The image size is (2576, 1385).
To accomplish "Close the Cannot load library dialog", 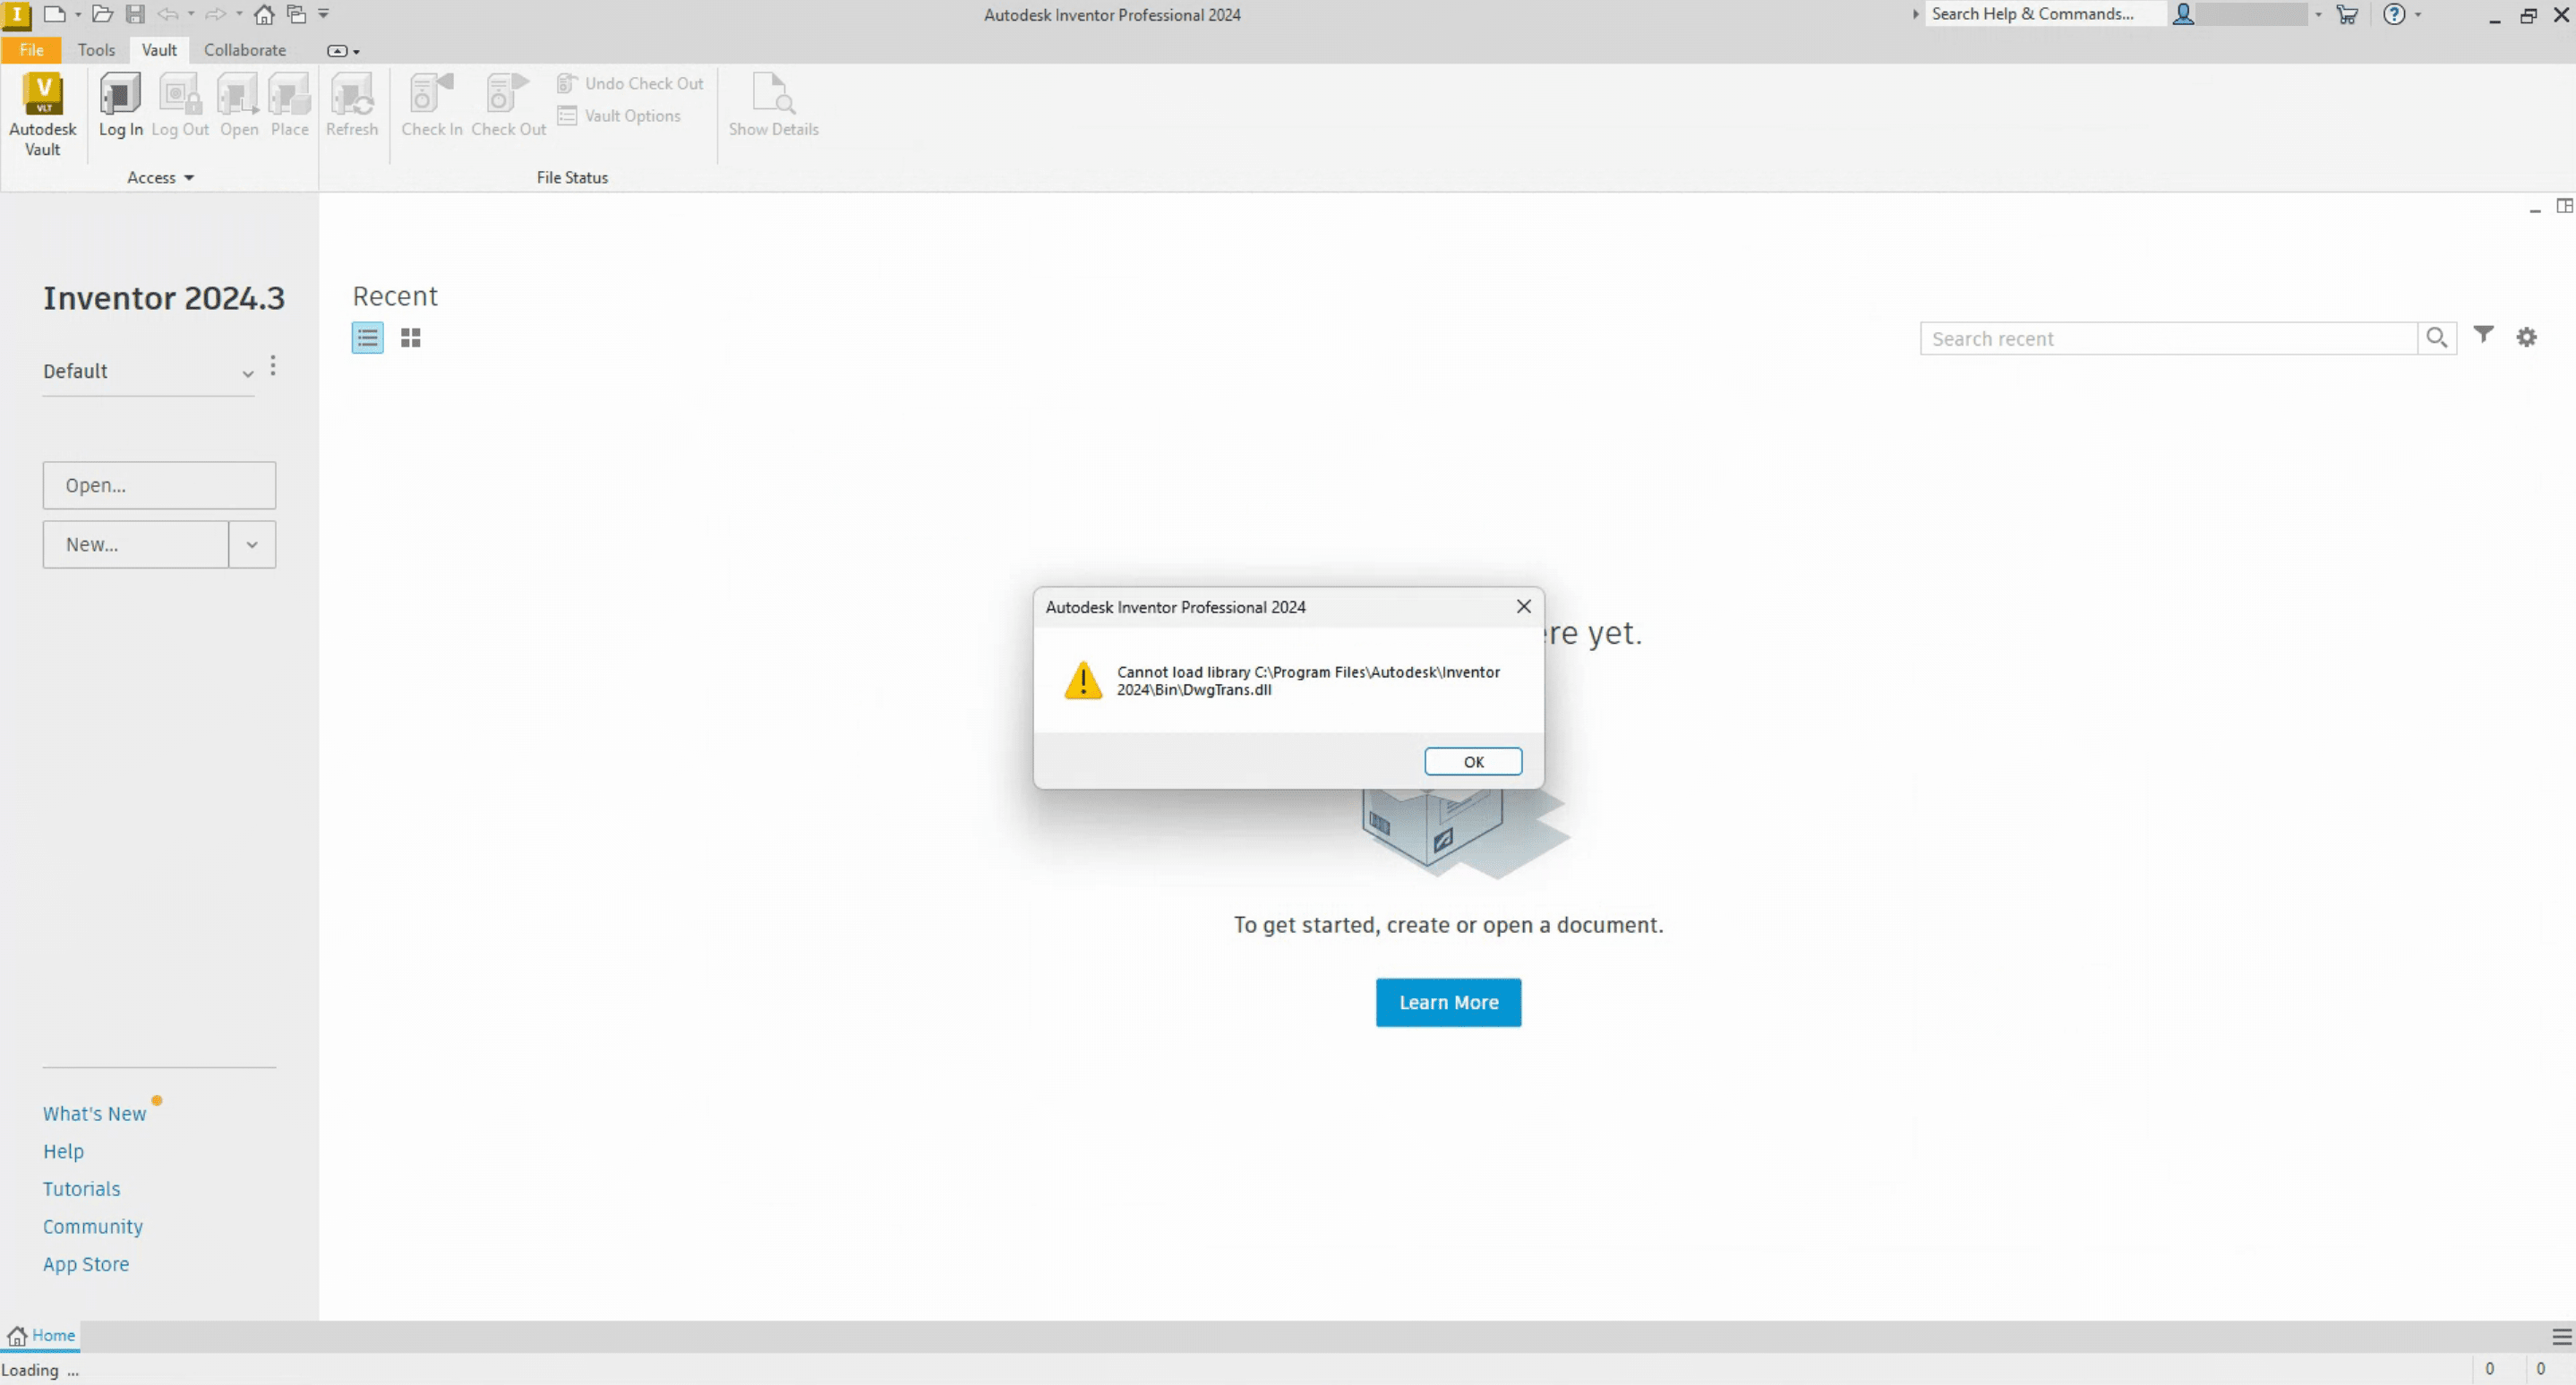I will coord(1523,607).
